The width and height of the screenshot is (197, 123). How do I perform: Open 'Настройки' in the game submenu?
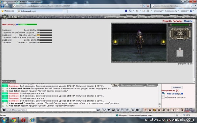[x=188, y=17]
